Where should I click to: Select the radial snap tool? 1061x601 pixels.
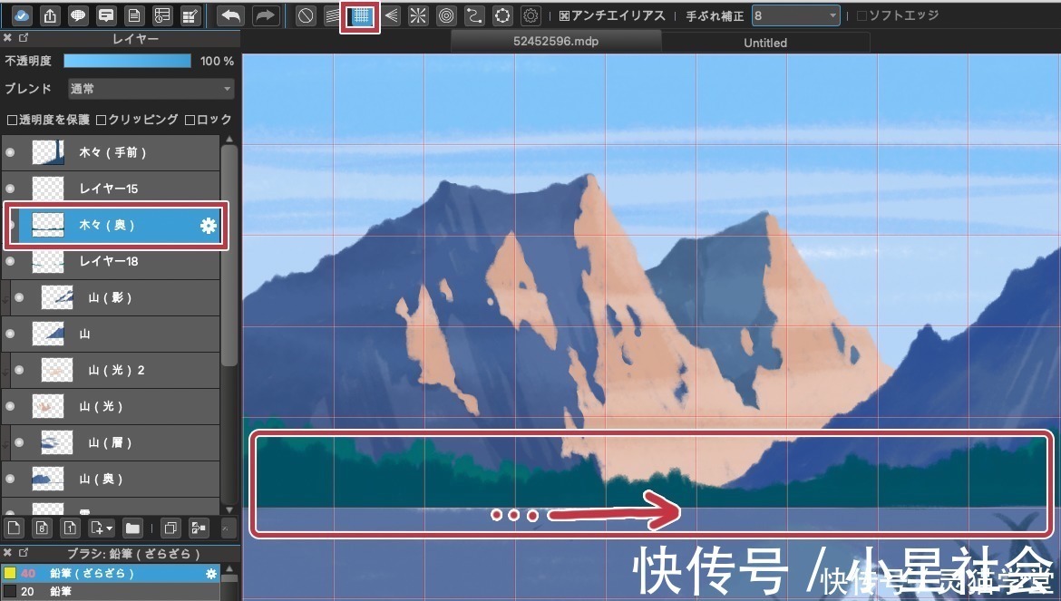click(x=417, y=15)
